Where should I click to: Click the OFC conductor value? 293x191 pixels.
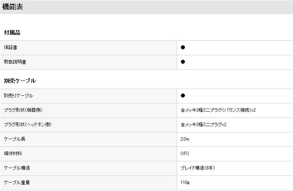click(x=185, y=154)
